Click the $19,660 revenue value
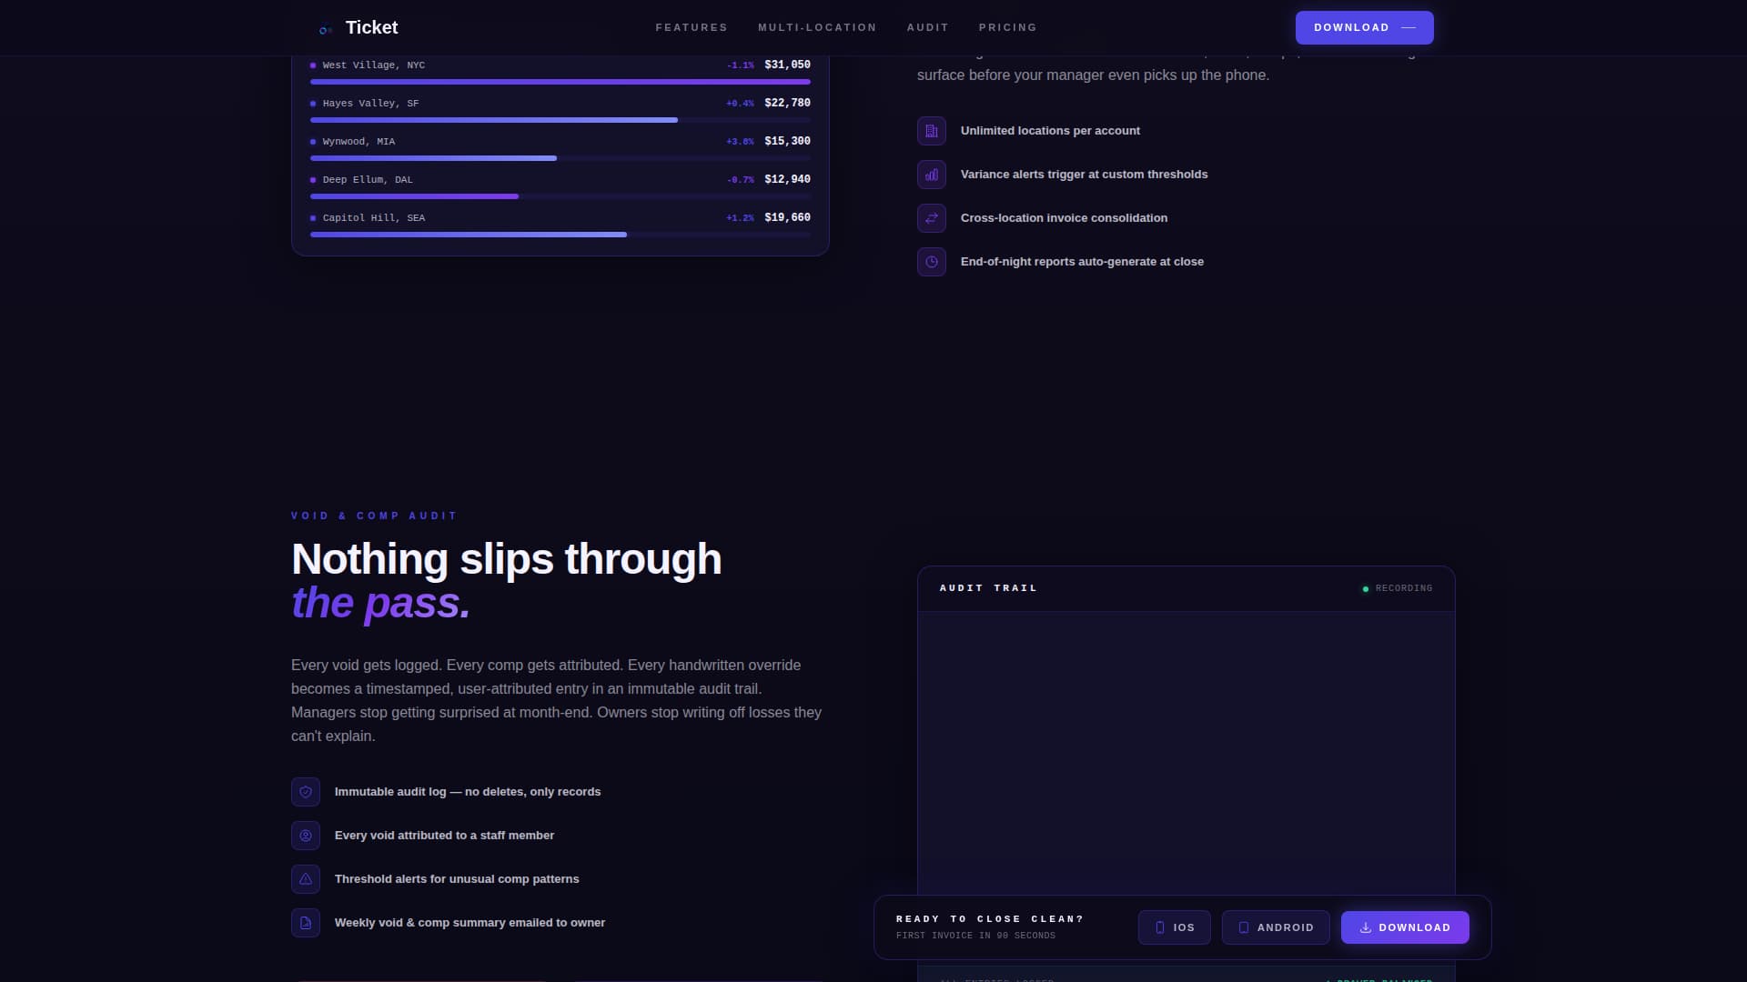Image resolution: width=1747 pixels, height=982 pixels. 787,217
